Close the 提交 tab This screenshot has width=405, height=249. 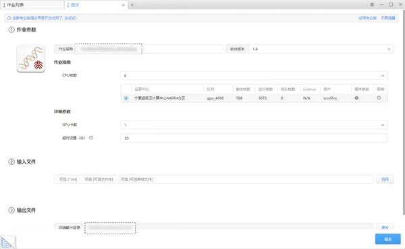click(124, 5)
